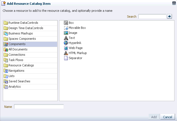Choose the Box label
177x121 pixels.
pyautogui.click(x=71, y=23)
